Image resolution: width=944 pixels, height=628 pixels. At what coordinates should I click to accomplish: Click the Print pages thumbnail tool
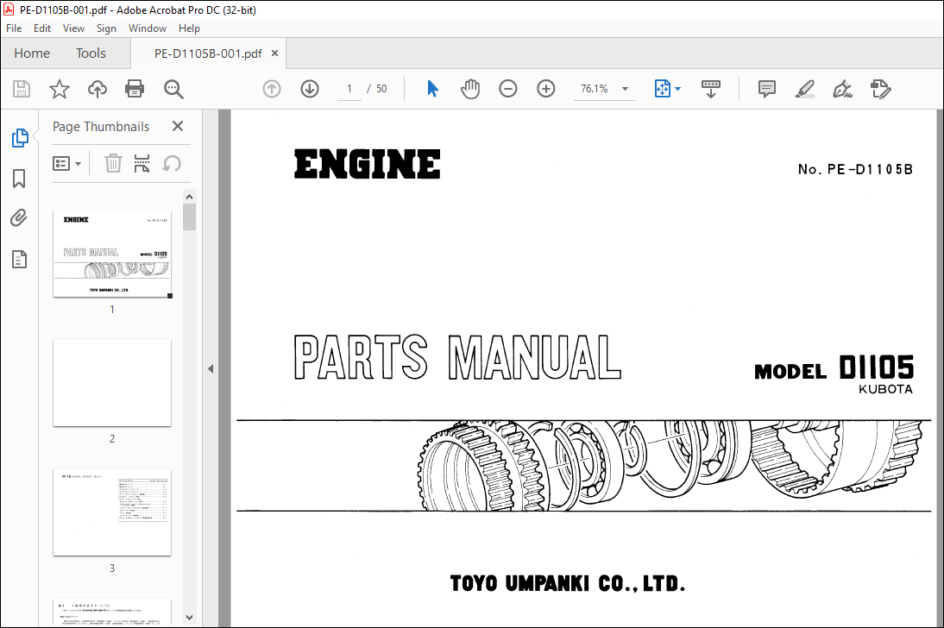[142, 163]
